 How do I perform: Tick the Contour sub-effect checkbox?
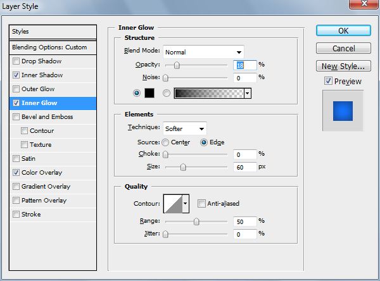(x=24, y=131)
